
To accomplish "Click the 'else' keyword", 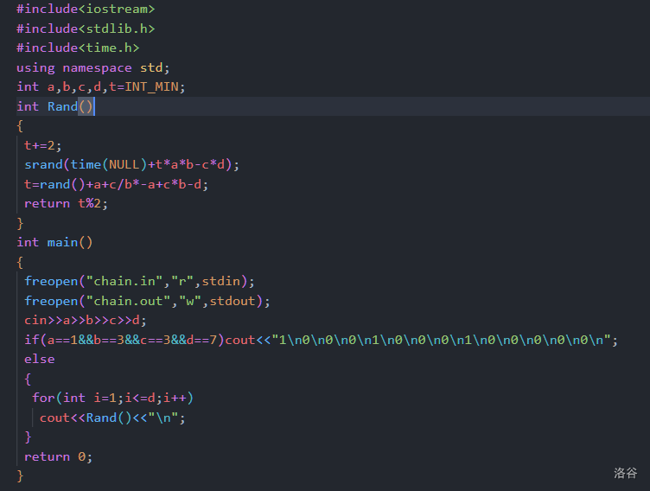I will tap(40, 359).
